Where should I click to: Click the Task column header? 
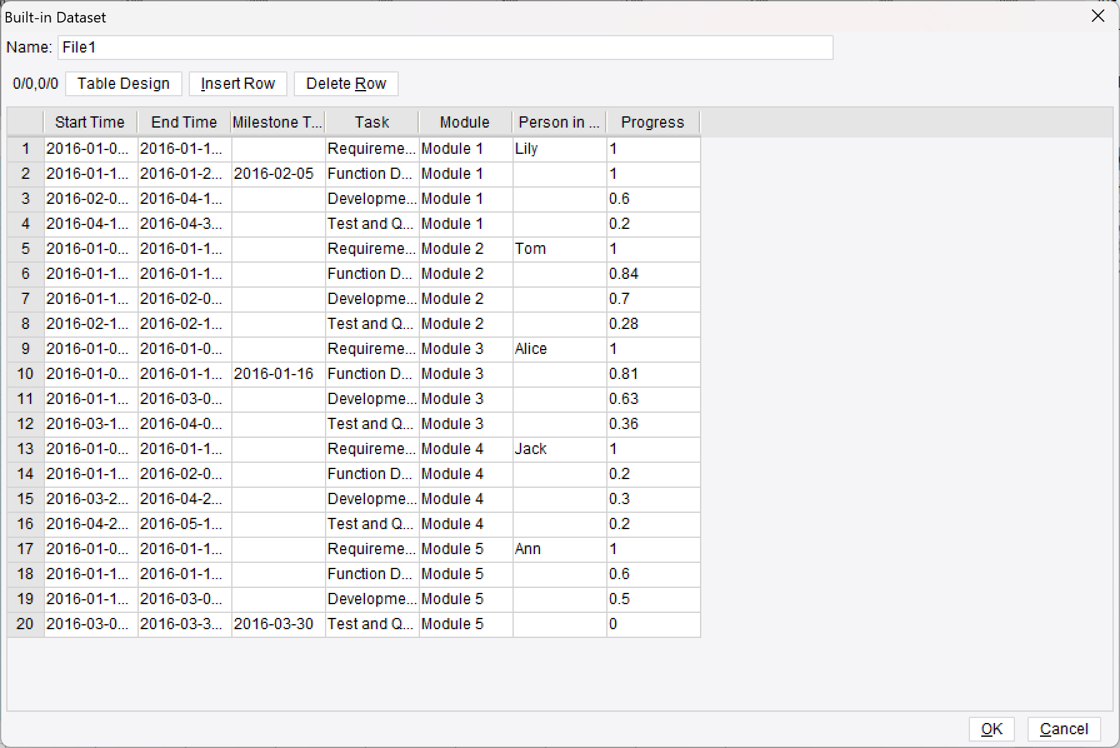tap(371, 122)
